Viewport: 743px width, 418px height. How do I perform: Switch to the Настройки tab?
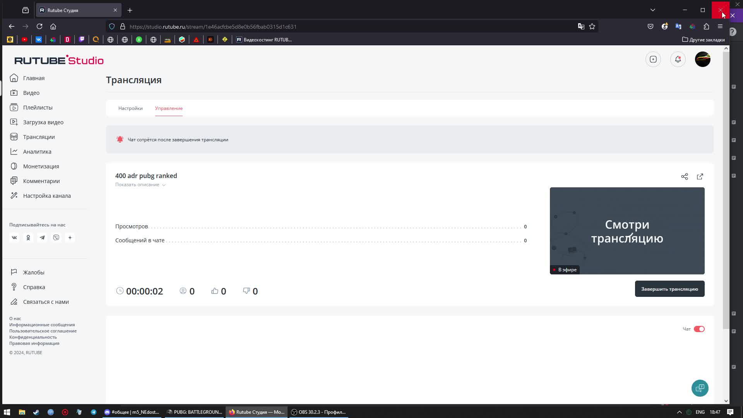pyautogui.click(x=130, y=108)
